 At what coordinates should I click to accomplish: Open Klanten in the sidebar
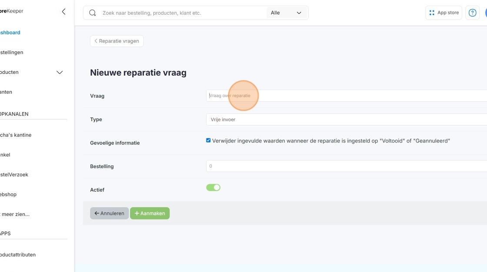(x=6, y=92)
